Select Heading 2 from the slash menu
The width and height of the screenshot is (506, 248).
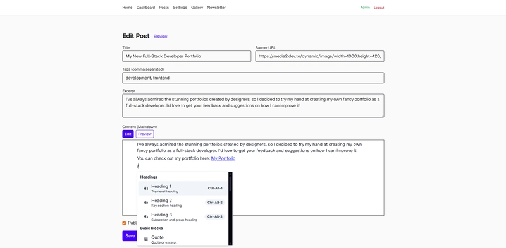tap(183, 203)
